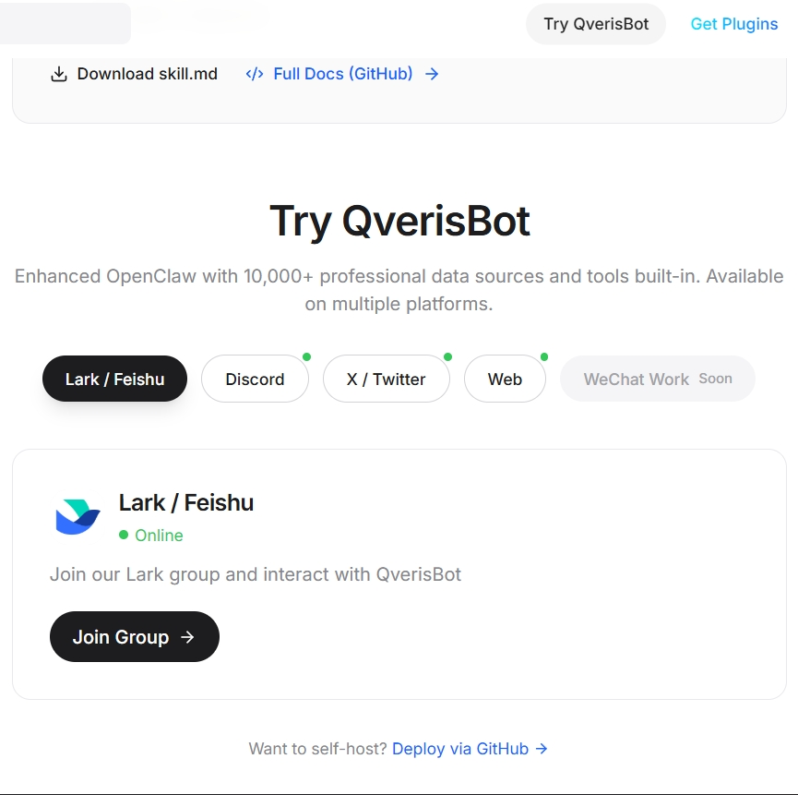Click the download icon beside skill.md
Viewport: 798px width, 795px height.
pyautogui.click(x=59, y=74)
